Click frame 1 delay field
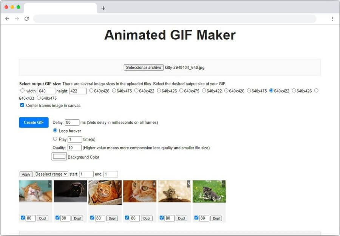This screenshot has height=236, width=340. (x=31, y=218)
